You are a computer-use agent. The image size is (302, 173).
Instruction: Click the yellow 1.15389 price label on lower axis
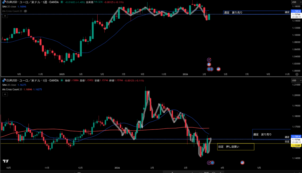point(296,146)
